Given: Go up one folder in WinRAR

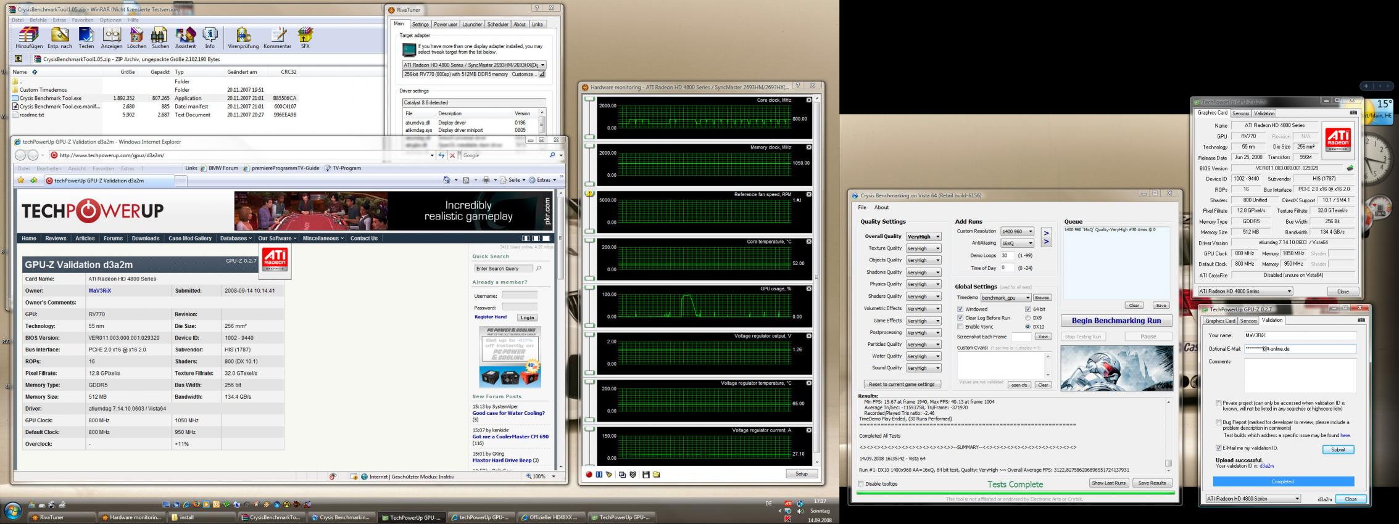Looking at the screenshot, I should tap(19, 59).
